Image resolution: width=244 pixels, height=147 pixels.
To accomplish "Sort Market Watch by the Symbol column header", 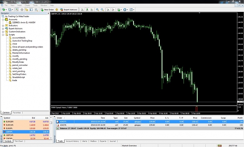I will 12,118.
